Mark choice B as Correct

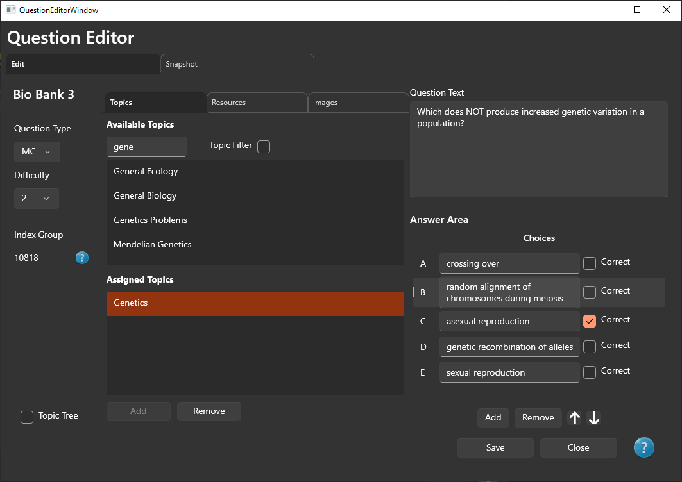[590, 292]
